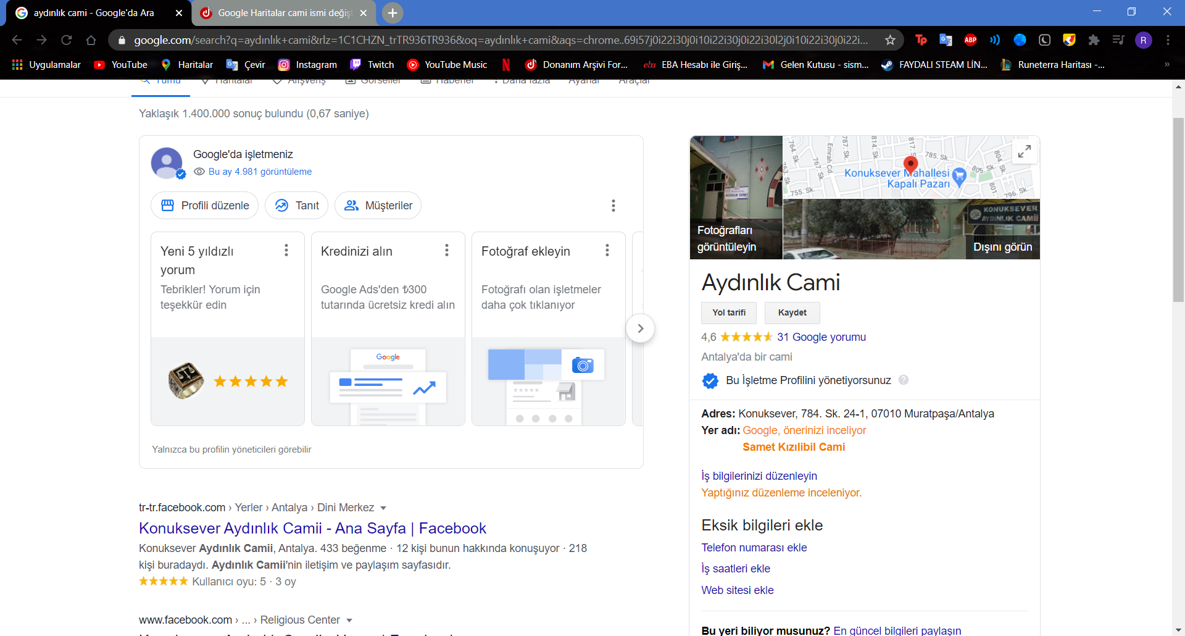Image resolution: width=1185 pixels, height=636 pixels.
Task: Open the ABP Adblock Plus extension
Action: coord(970,40)
